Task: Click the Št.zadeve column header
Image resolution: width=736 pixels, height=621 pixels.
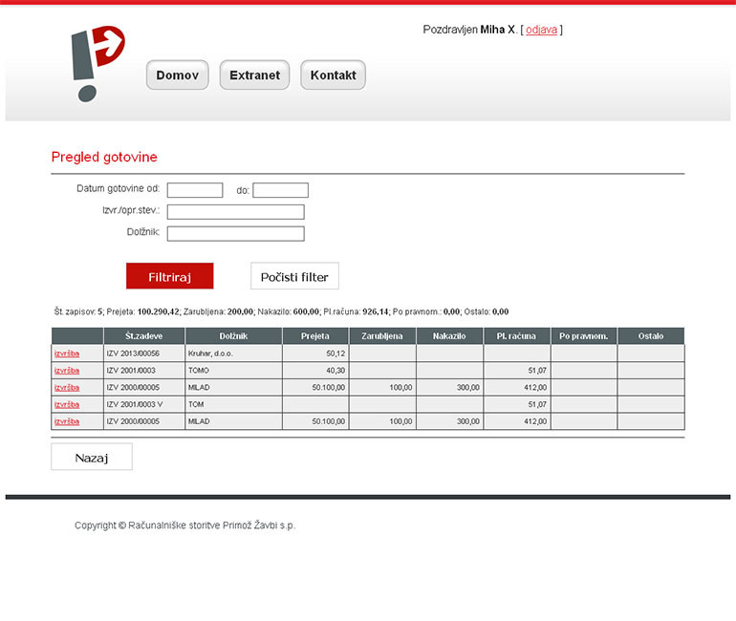Action: [144, 336]
